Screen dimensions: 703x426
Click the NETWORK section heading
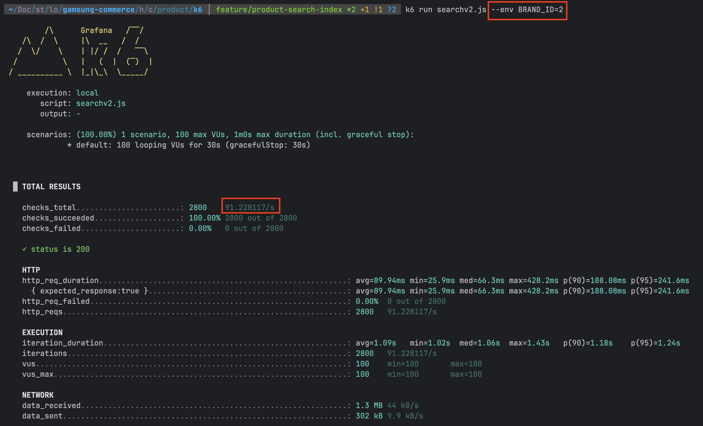38,395
